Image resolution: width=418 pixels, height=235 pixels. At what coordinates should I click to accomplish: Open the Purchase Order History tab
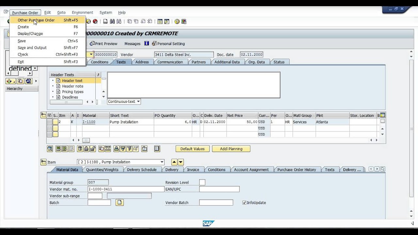pos(297,170)
